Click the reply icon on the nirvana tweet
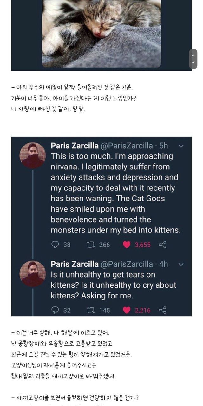203x406 pixels. (55, 245)
